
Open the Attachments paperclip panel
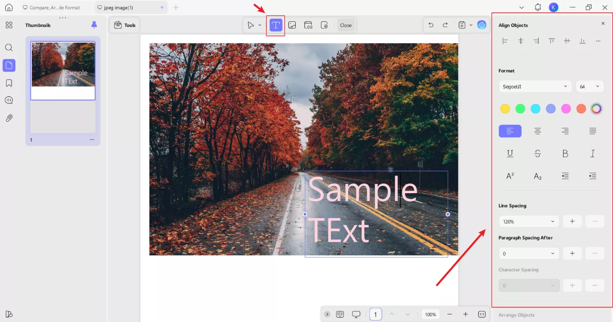(9, 118)
